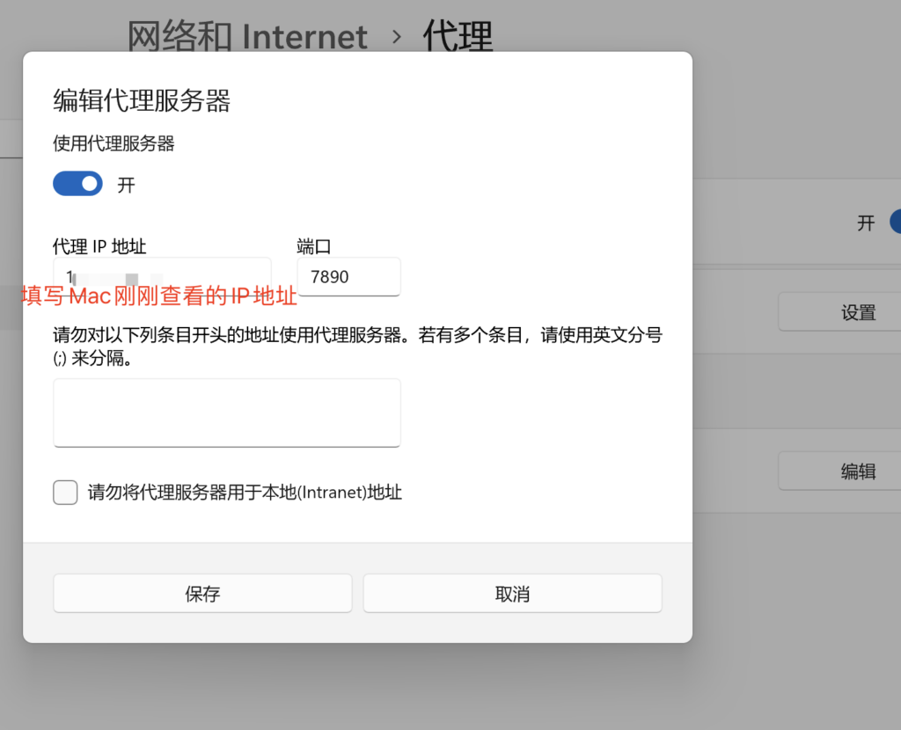Click the 编辑代理服务器 dialog title
Image resolution: width=901 pixels, height=730 pixels.
[x=142, y=101]
